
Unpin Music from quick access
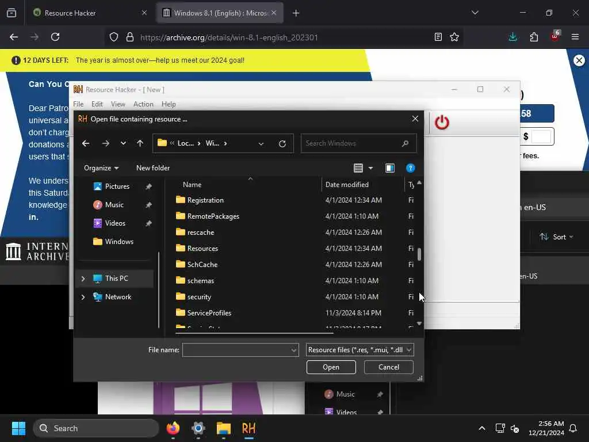(149, 205)
